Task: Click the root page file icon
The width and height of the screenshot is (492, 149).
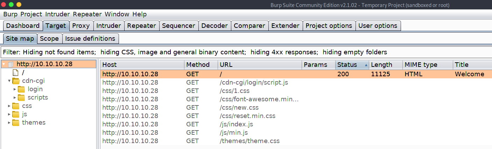Action: pos(15,73)
